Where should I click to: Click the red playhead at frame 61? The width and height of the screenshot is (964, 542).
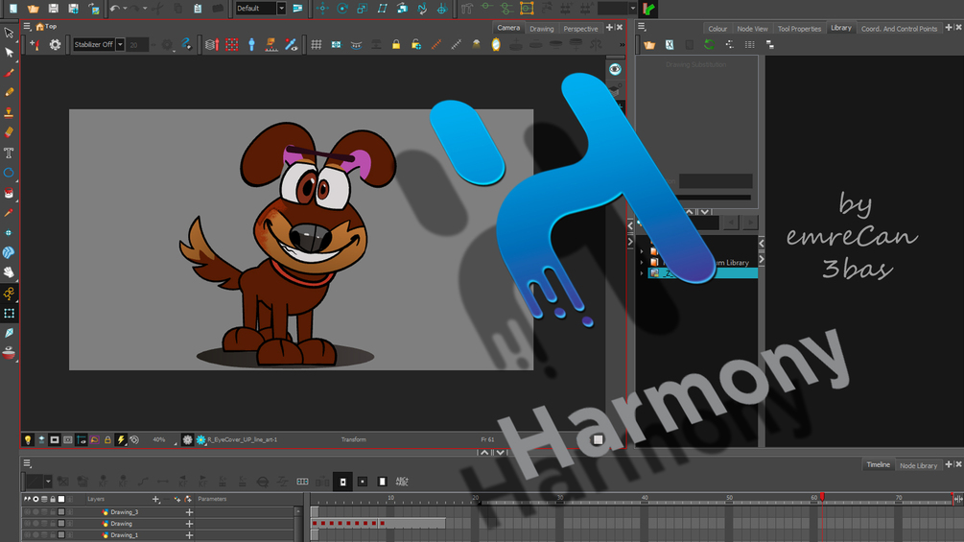tap(822, 497)
